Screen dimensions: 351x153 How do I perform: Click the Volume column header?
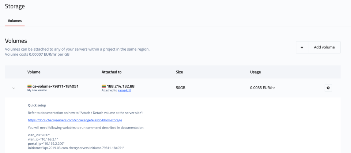click(x=34, y=72)
